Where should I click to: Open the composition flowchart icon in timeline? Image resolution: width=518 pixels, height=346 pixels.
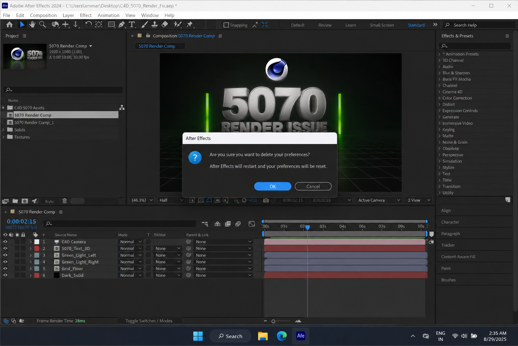pos(205,224)
